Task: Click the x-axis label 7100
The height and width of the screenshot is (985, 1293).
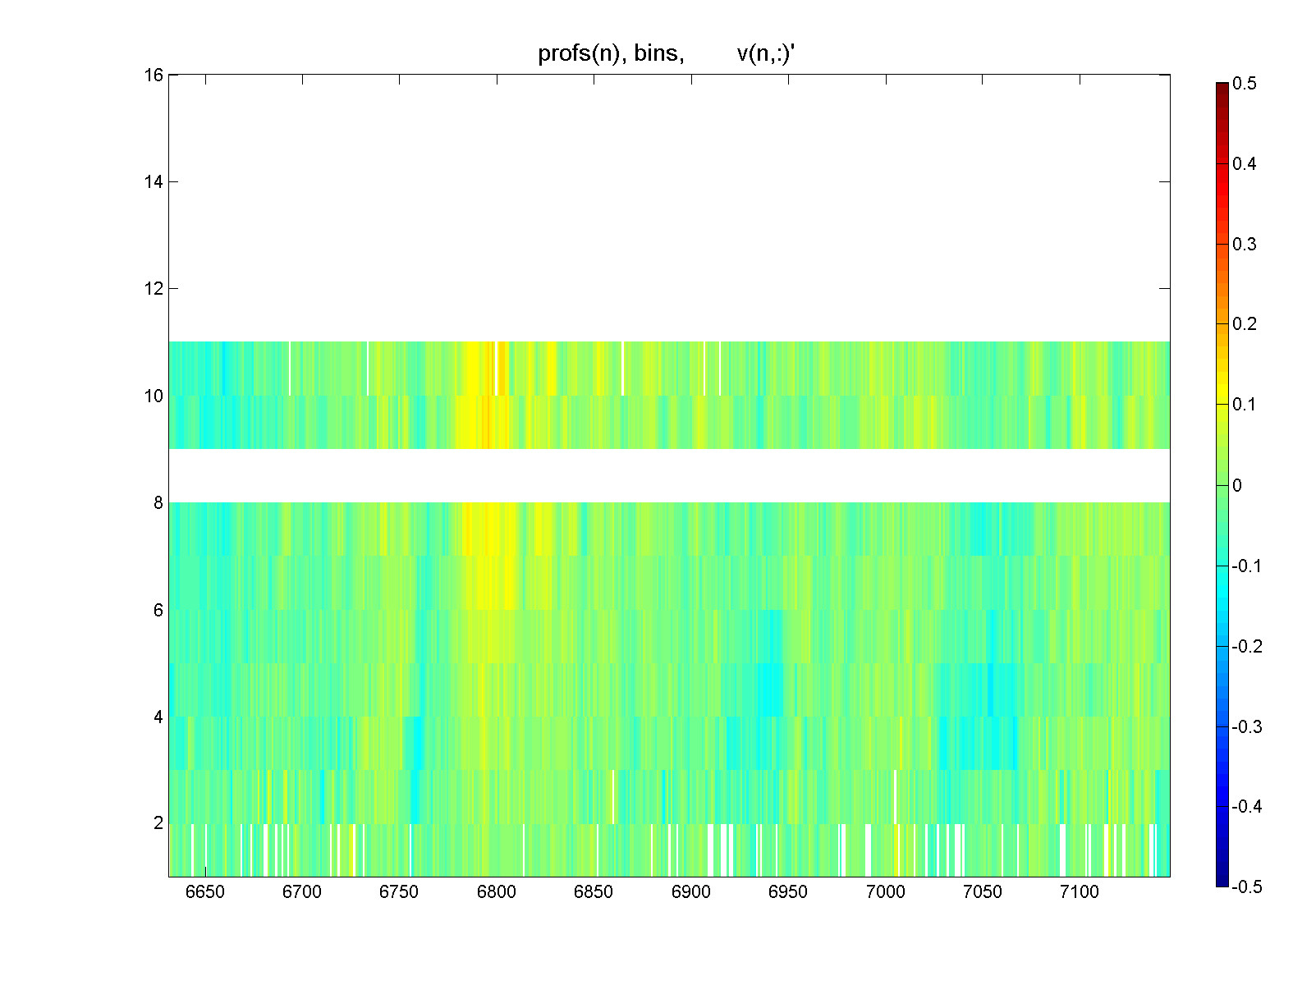Action: [x=1080, y=892]
